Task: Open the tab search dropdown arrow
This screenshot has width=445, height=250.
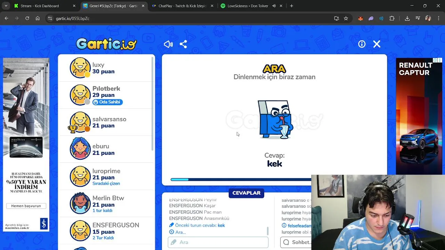Action: tap(6, 6)
